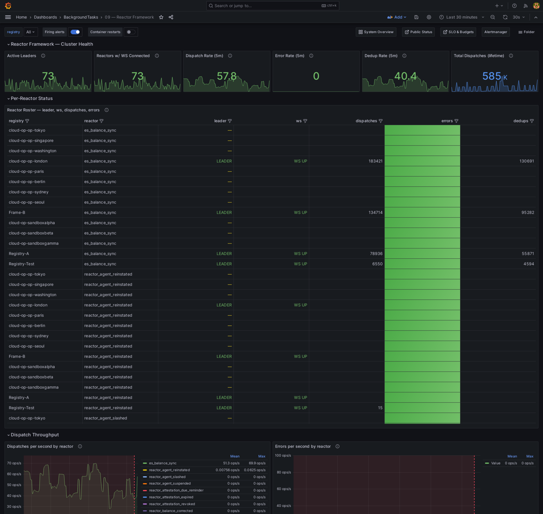The image size is (543, 514).
Task: Go to Dashboards breadcrumb
Action: pos(45,17)
